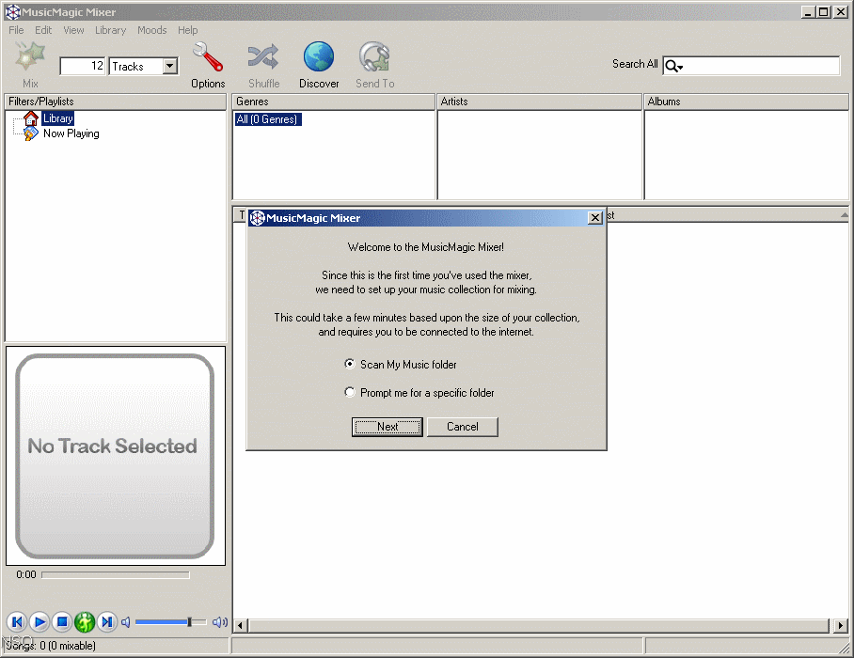Skip to next track
The height and width of the screenshot is (658, 854).
[x=107, y=621]
